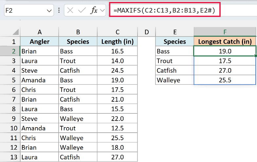Select cell C12 showing 18.0

coord(117,147)
